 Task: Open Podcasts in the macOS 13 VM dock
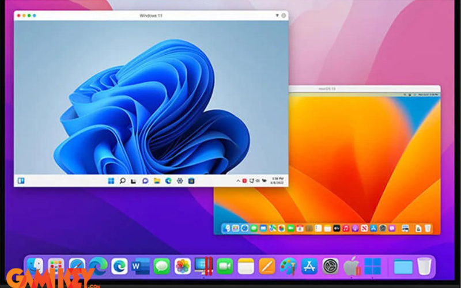click(355, 228)
